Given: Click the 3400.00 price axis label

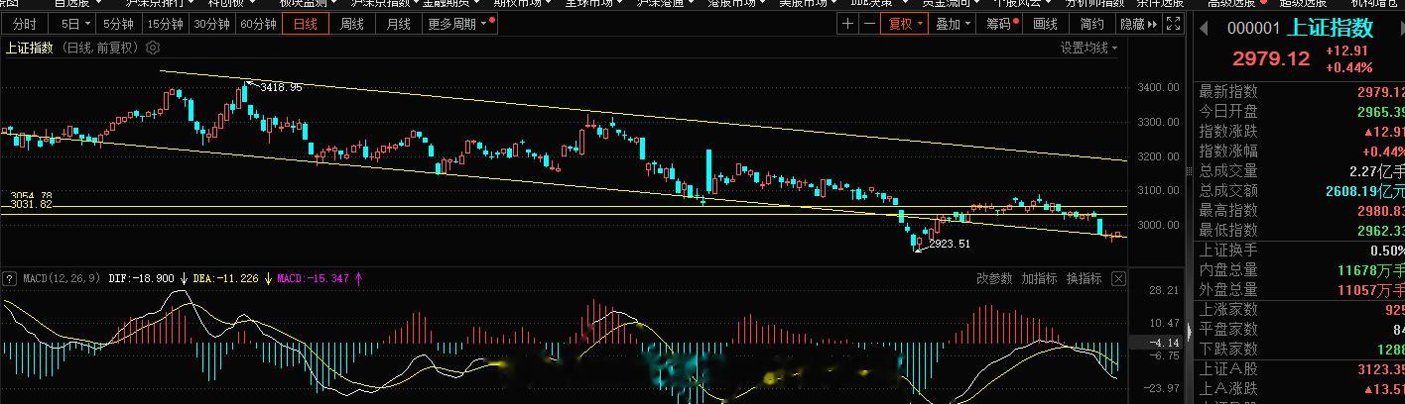Looking at the screenshot, I should pos(1158,88).
